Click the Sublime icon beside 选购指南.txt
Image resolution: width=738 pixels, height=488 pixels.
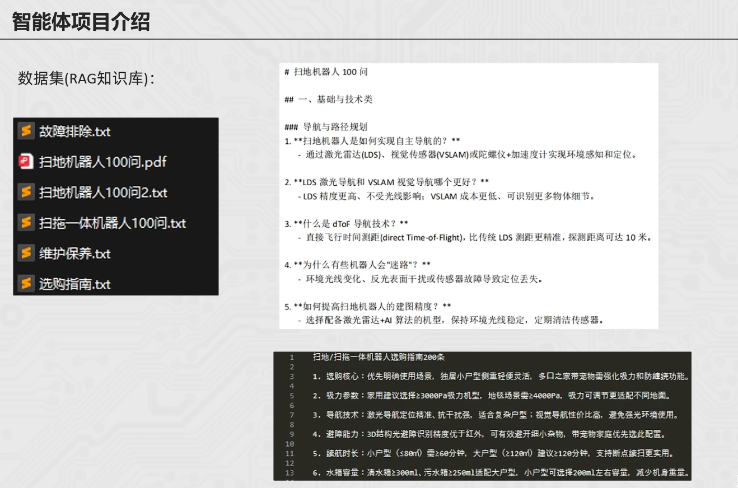point(25,284)
